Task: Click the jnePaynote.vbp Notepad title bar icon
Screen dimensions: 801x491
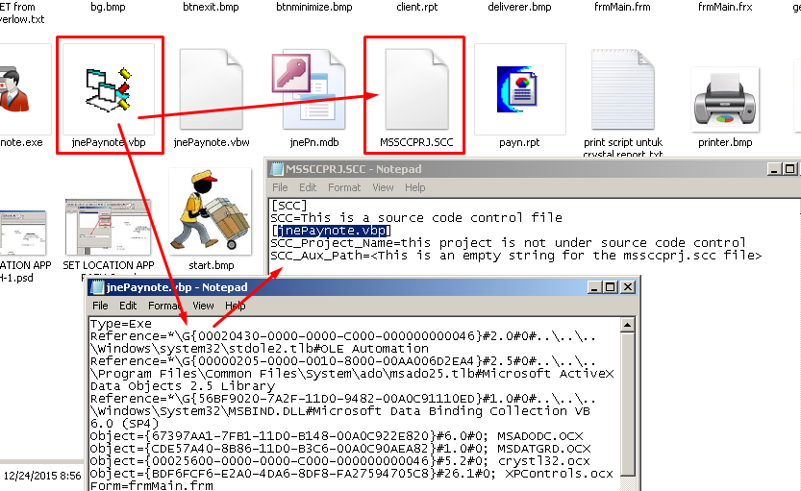Action: tap(97, 287)
